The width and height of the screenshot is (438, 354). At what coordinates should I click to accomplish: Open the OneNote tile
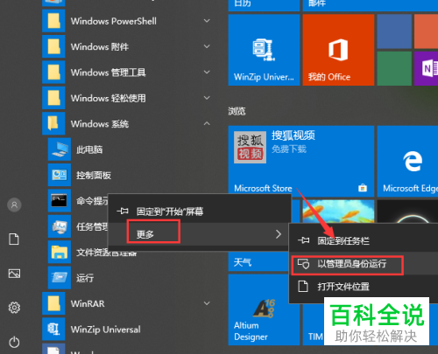(x=427, y=69)
